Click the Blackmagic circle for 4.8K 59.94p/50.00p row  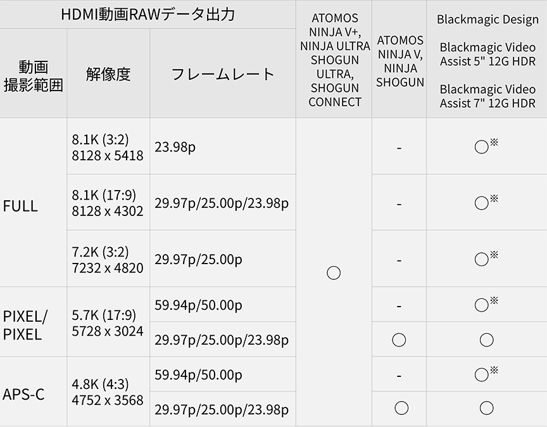[482, 375]
